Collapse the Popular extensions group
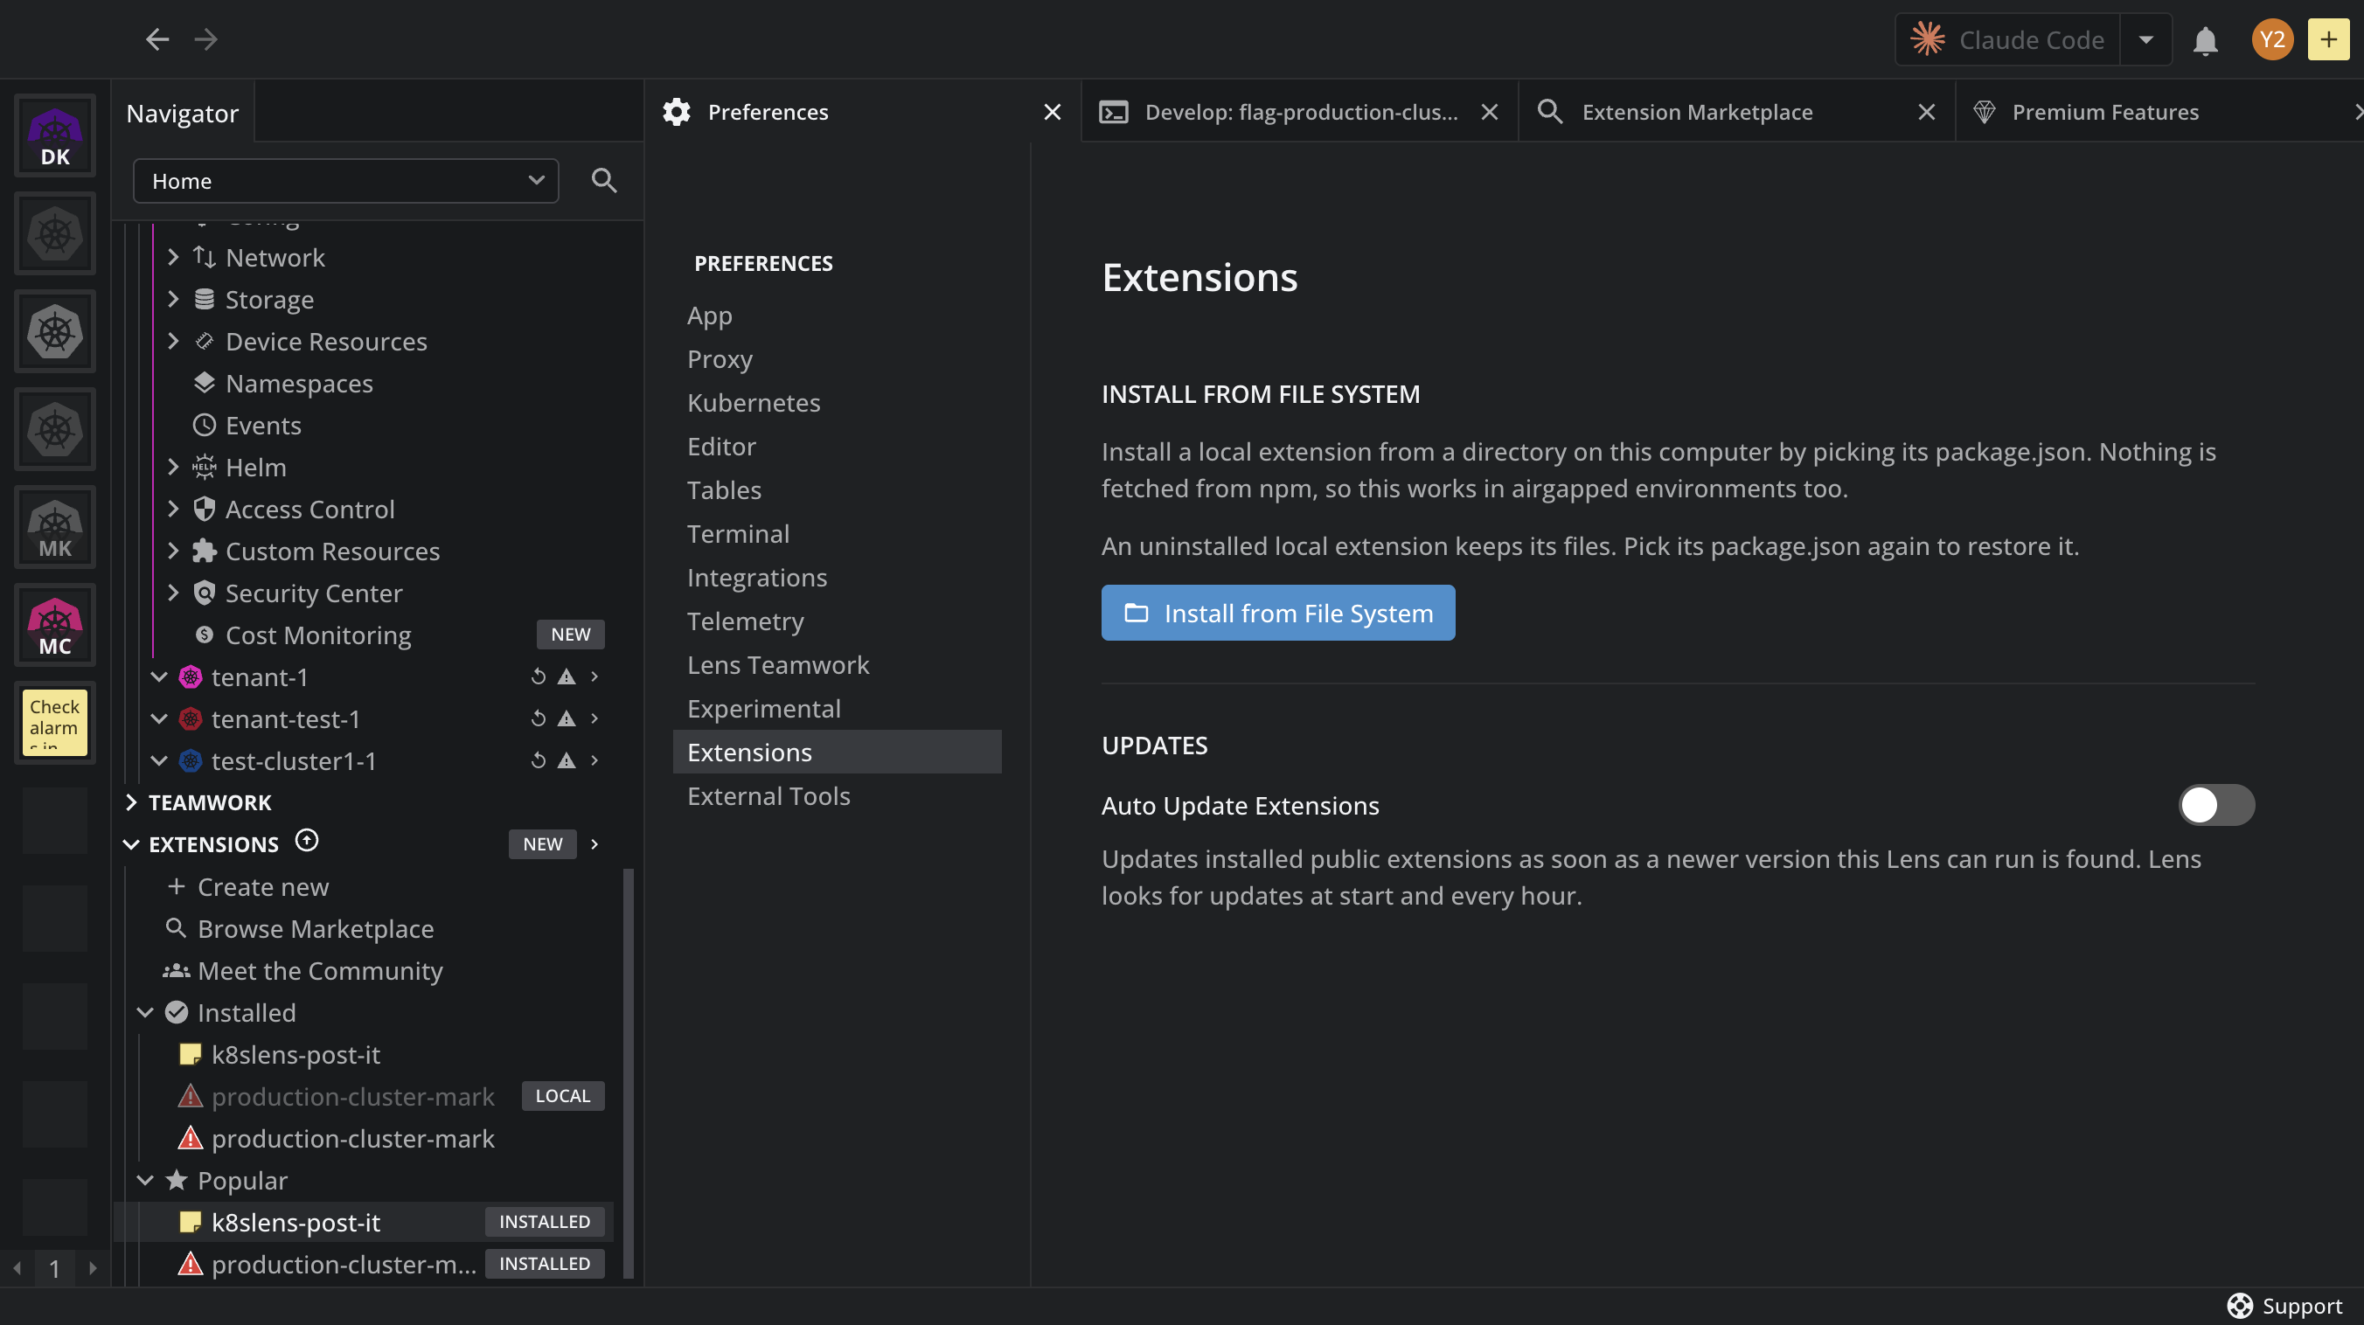The width and height of the screenshot is (2364, 1325). (145, 1180)
